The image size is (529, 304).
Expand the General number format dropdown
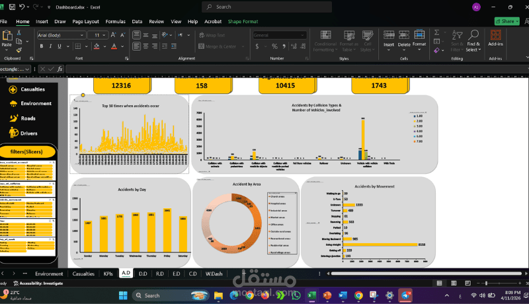point(302,35)
